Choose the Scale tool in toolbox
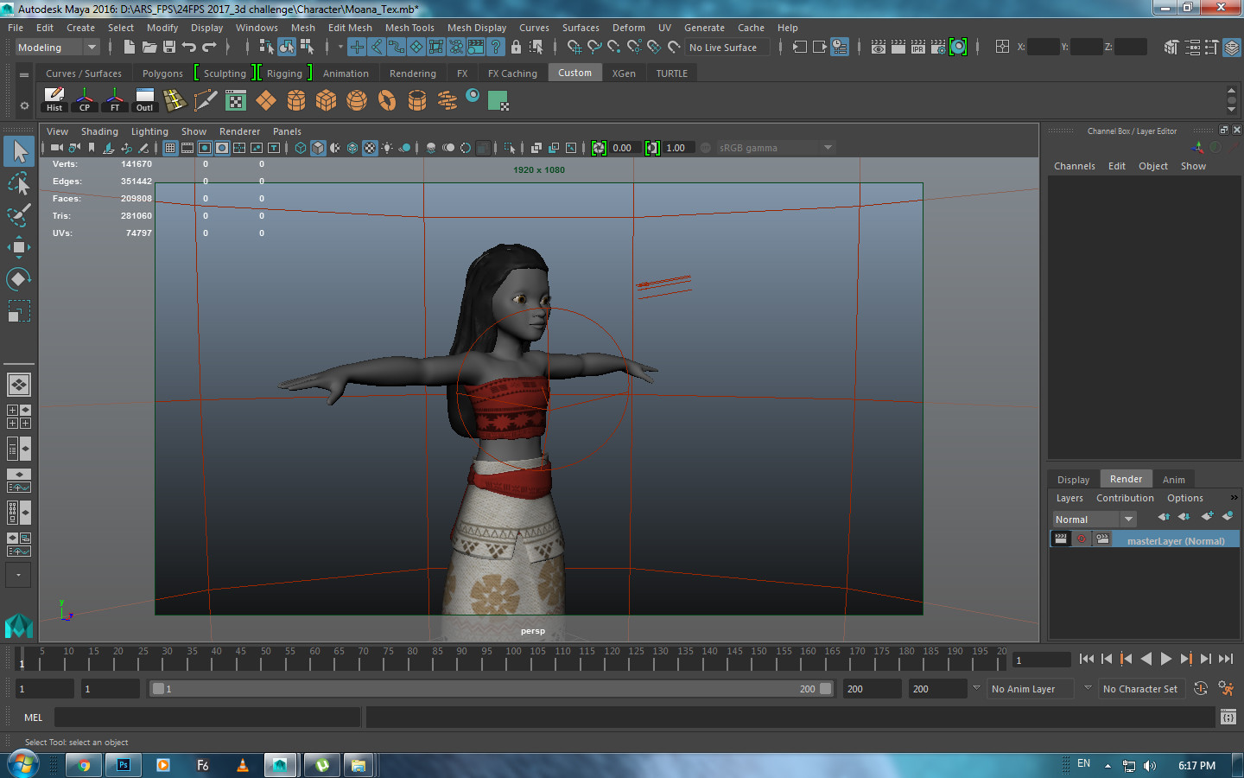This screenshot has height=778, width=1244. pos(19,311)
